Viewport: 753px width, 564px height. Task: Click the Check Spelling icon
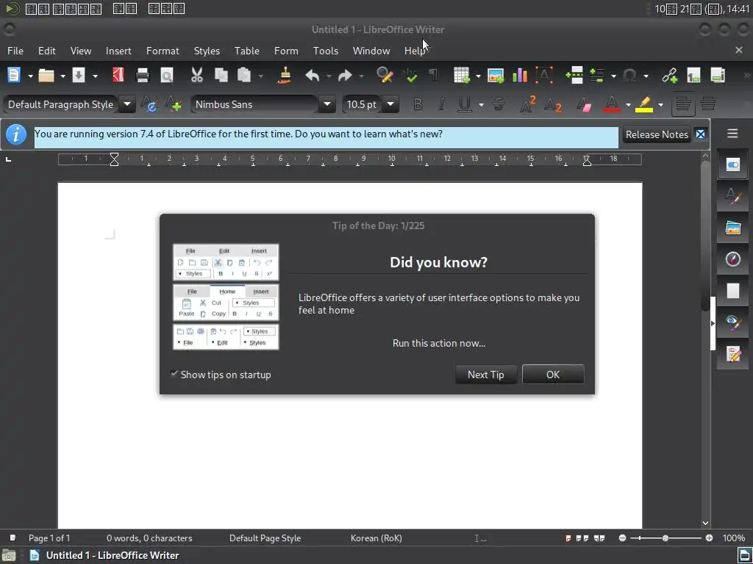410,76
